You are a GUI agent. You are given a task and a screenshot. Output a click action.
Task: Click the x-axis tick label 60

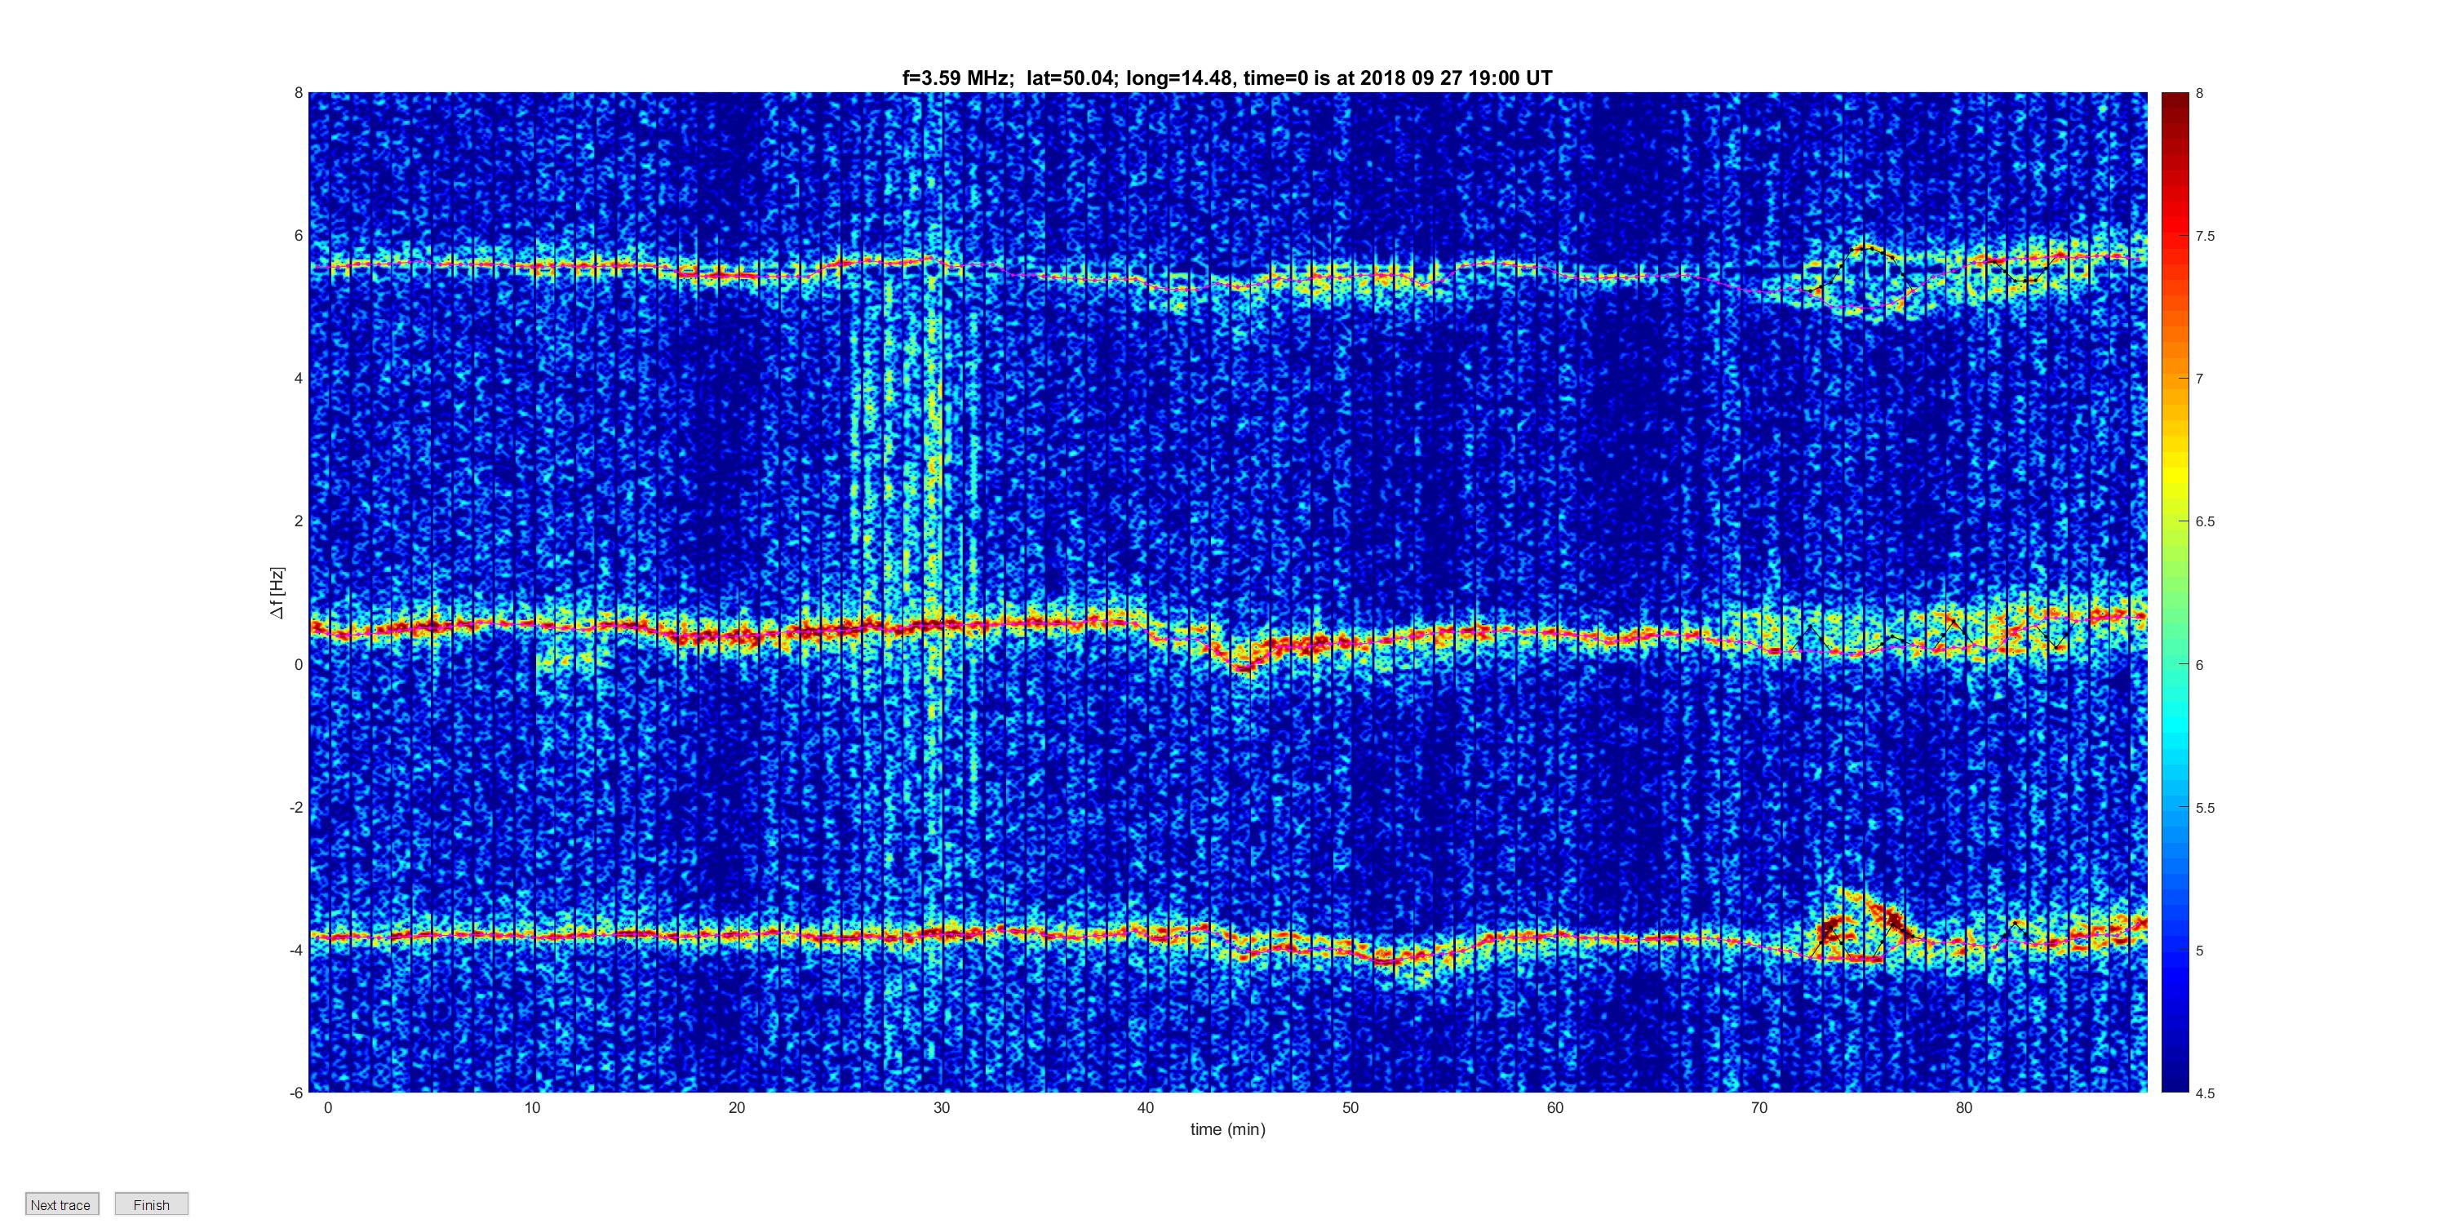[1554, 1107]
